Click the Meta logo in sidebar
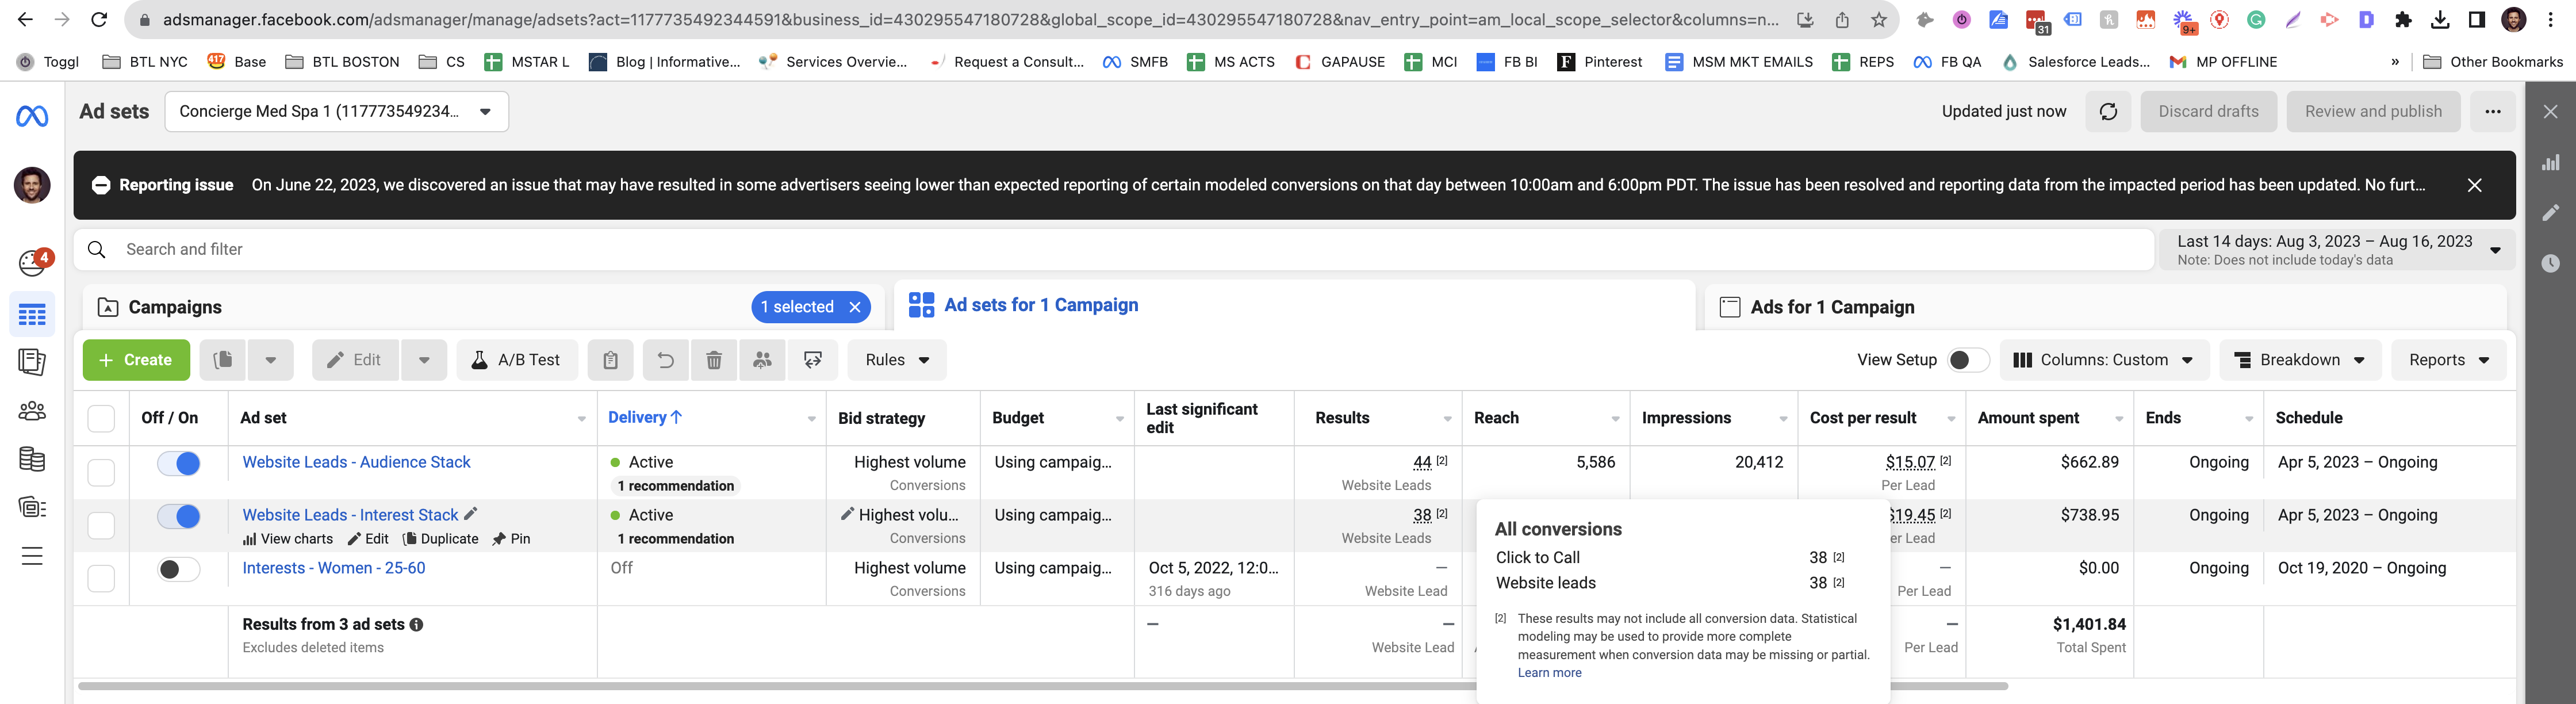2576x704 pixels. [32, 117]
